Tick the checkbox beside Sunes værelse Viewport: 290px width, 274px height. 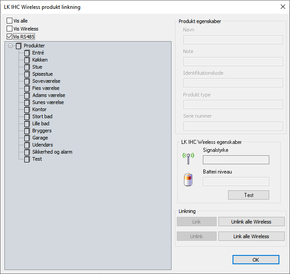point(27,103)
